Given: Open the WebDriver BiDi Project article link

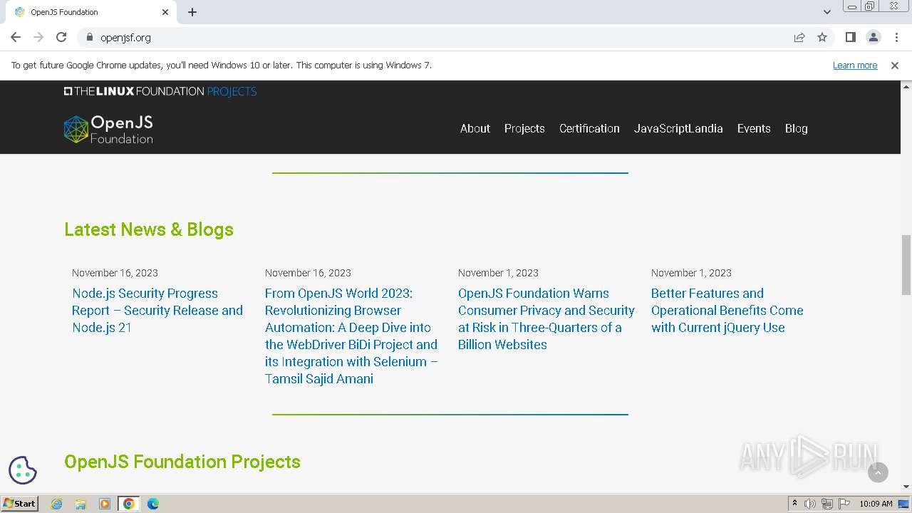Looking at the screenshot, I should (351, 336).
